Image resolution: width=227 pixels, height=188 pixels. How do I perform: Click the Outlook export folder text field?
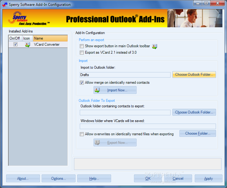[x=125, y=113]
